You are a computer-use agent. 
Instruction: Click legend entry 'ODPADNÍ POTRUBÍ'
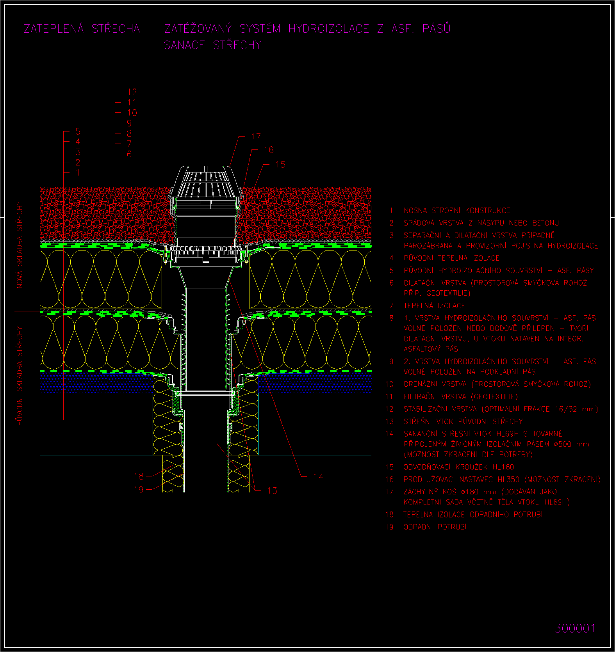click(x=435, y=527)
